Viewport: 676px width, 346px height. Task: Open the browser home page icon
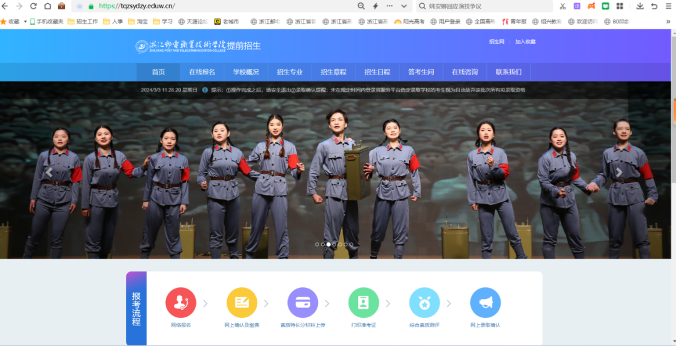point(48,6)
